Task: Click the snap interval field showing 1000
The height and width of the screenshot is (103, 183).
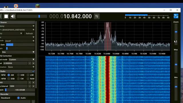Action: coord(18,86)
